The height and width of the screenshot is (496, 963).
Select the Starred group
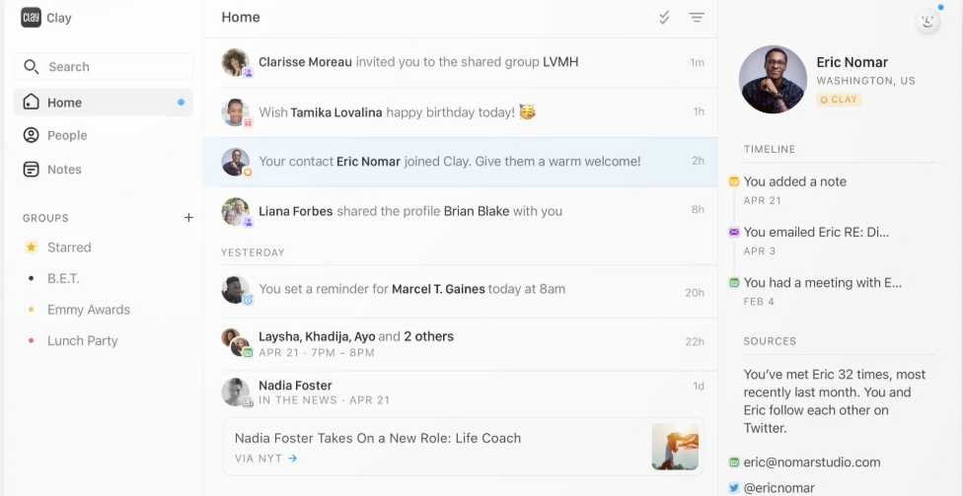(69, 248)
